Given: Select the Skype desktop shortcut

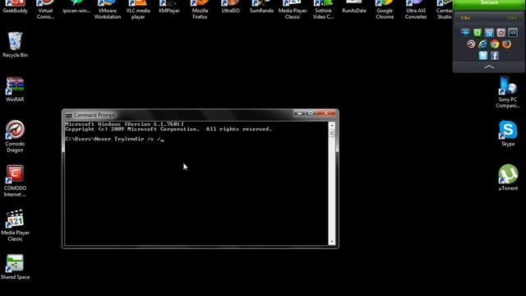Looking at the screenshot, I should point(508,133).
